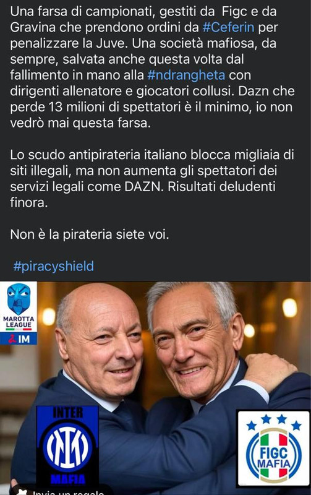Click the blue stars above FIGC crest
Screen dimensions: 311x495
[273, 422]
